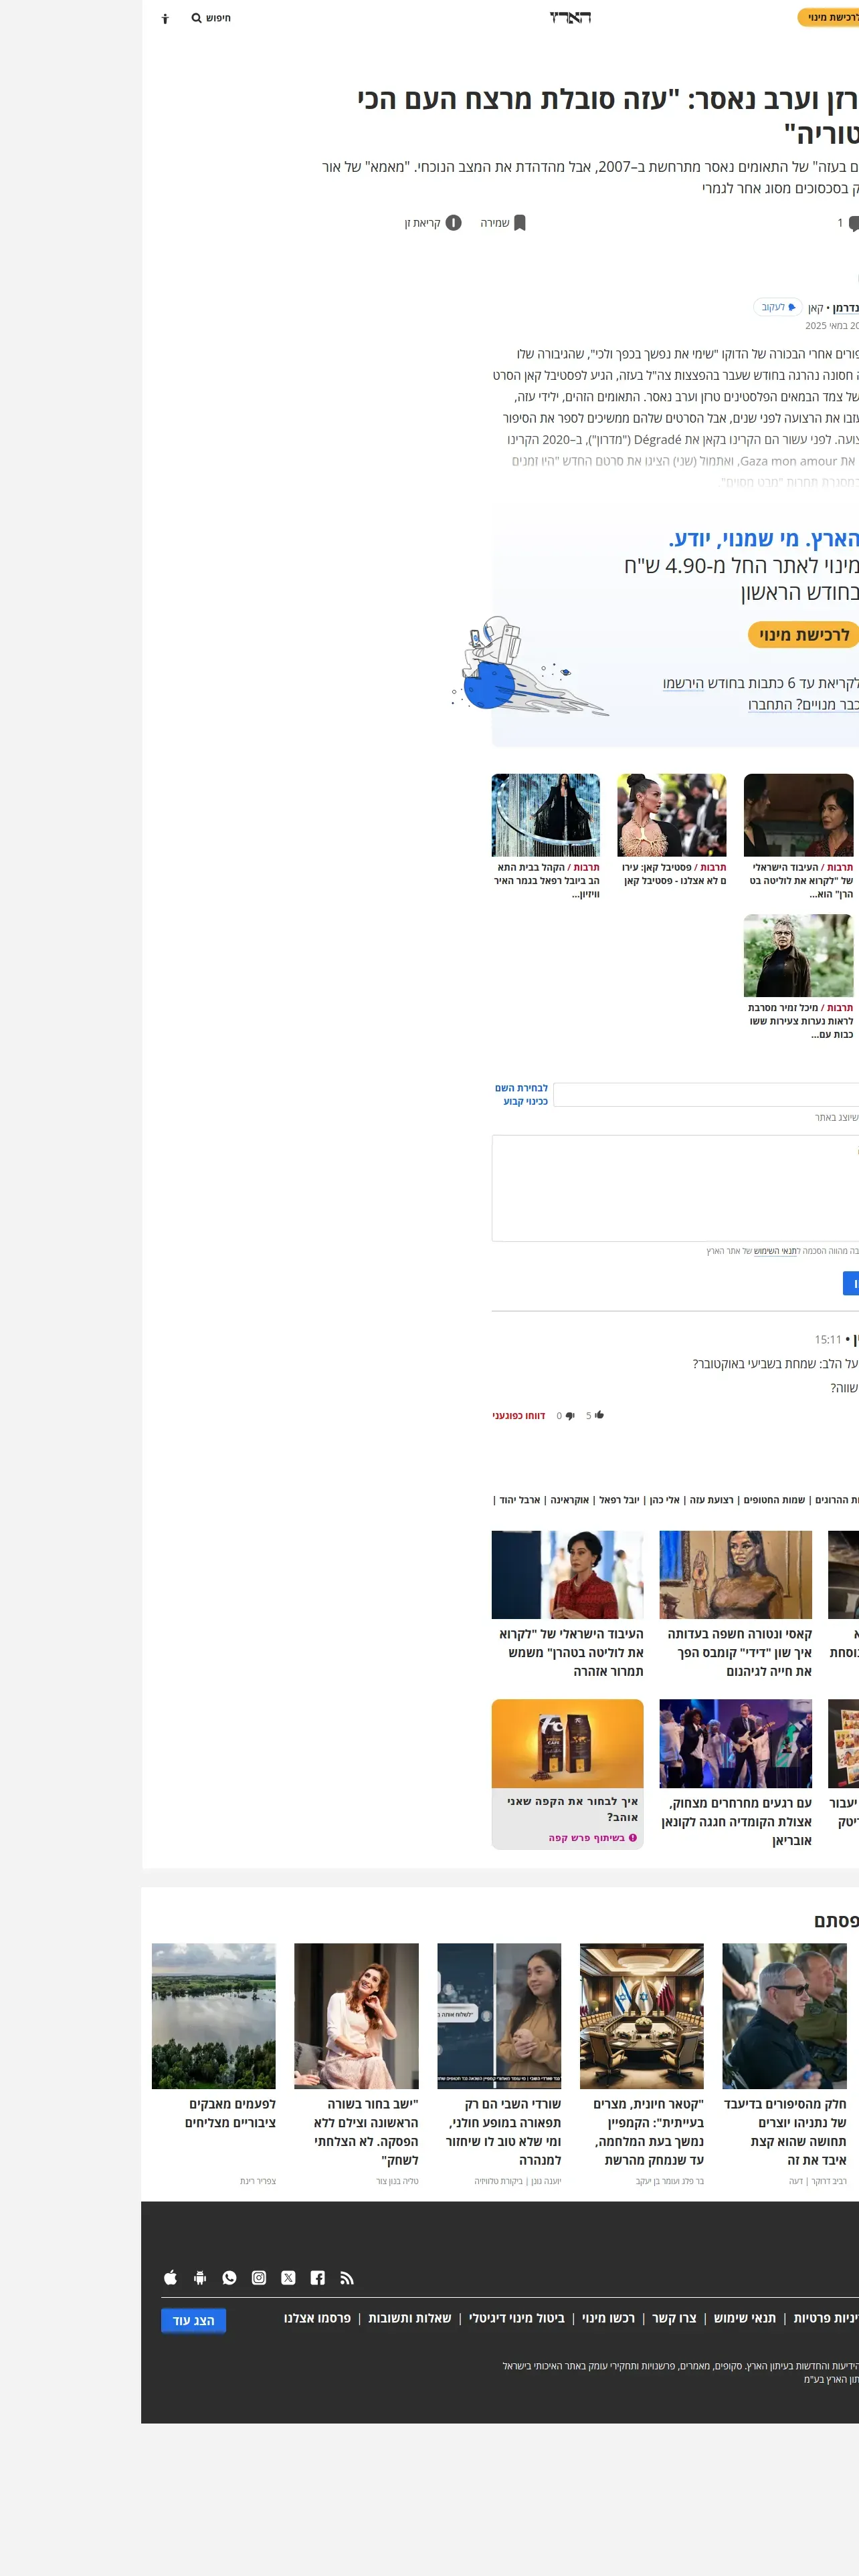The image size is (859, 2576).
Task: Click the blue הצג עוד button in the footer
Action: tap(193, 2320)
